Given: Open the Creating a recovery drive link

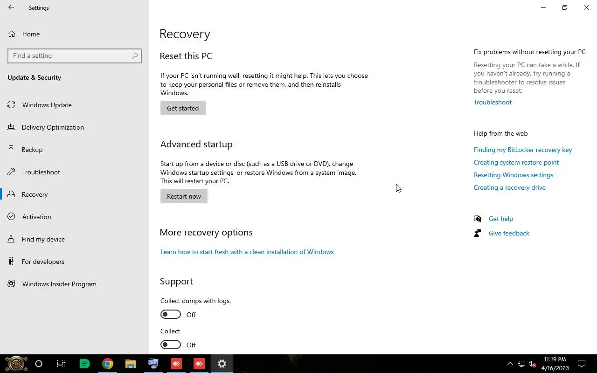Looking at the screenshot, I should (510, 187).
